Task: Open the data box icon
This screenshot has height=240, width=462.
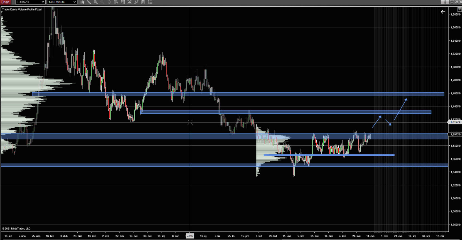Action: (x=116, y=2)
